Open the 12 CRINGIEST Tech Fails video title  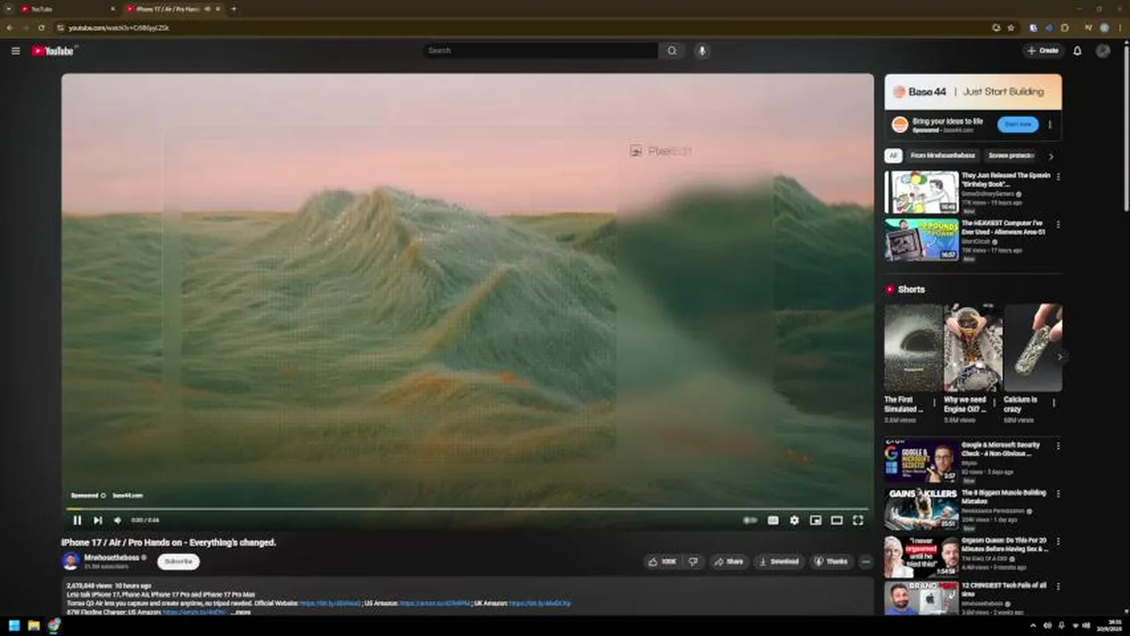pos(1004,589)
